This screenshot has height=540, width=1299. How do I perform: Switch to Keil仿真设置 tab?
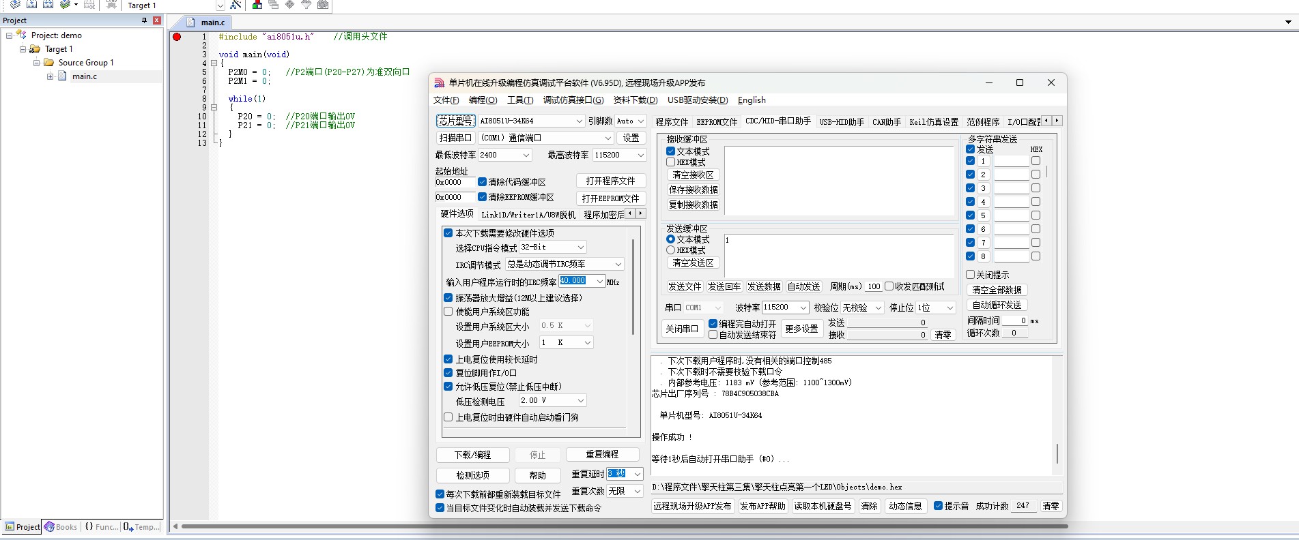pos(934,122)
